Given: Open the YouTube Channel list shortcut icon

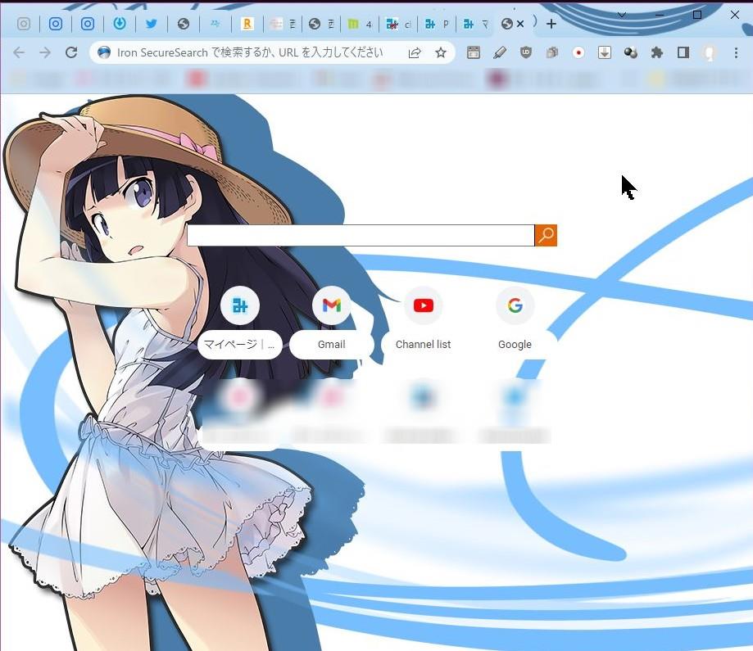Looking at the screenshot, I should 423,305.
